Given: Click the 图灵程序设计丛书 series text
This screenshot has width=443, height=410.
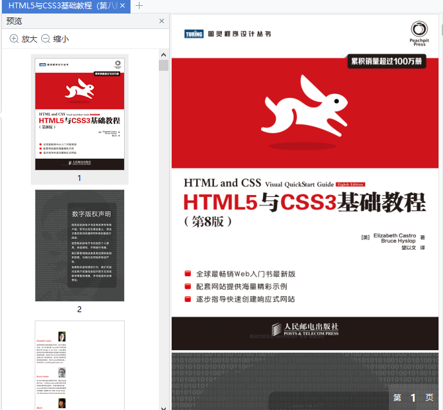Looking at the screenshot, I should coord(240,34).
